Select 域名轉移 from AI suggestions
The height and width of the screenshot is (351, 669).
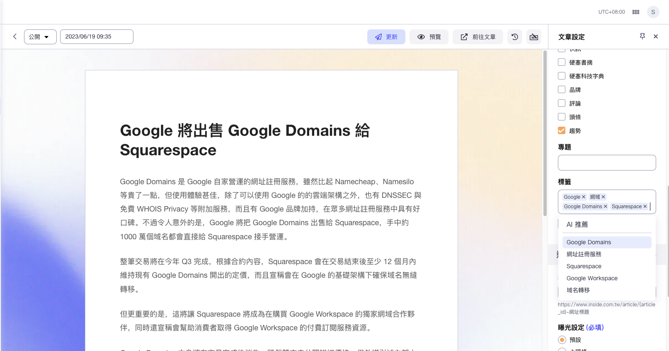pyautogui.click(x=607, y=290)
